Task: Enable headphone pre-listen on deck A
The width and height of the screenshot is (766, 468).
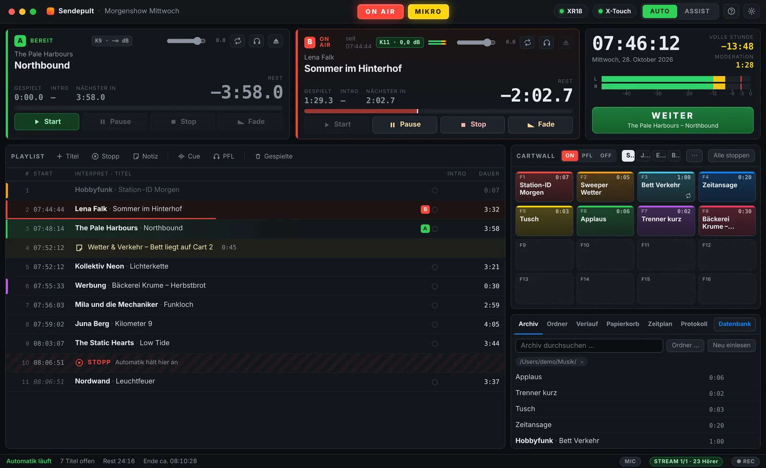Action: 257,41
